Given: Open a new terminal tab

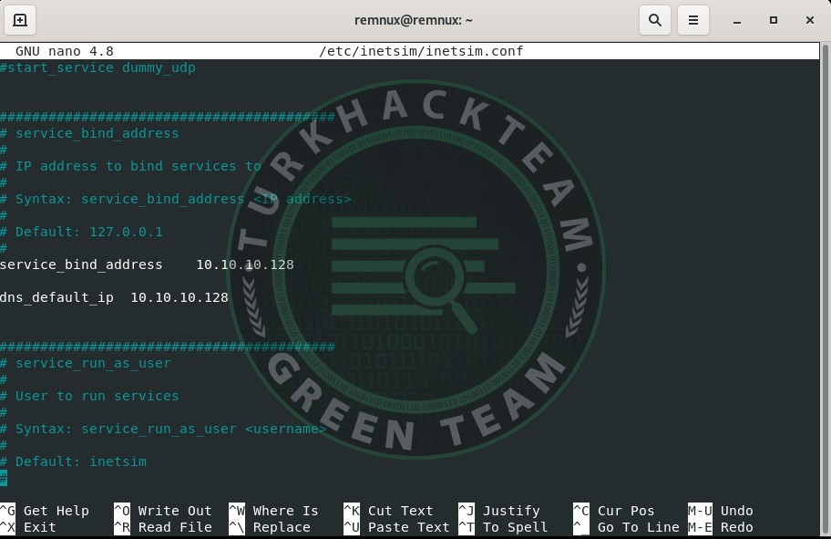Looking at the screenshot, I should tap(20, 20).
